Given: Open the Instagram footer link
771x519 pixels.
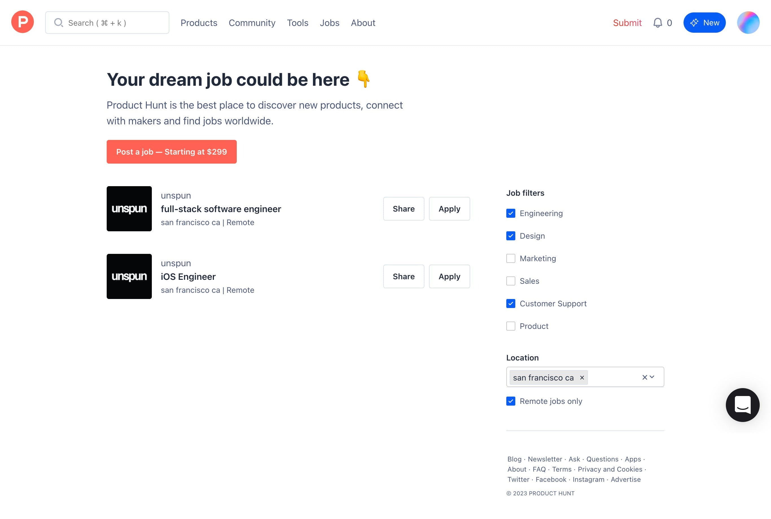Looking at the screenshot, I should (588, 479).
